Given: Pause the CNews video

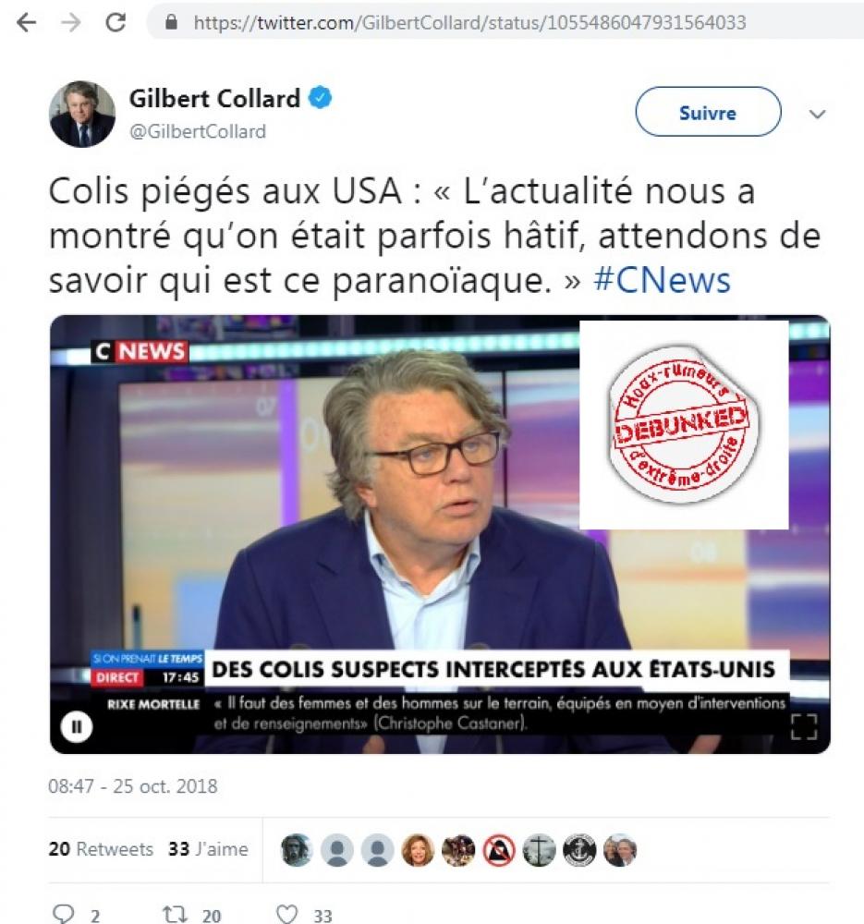Looking at the screenshot, I should click(x=77, y=726).
